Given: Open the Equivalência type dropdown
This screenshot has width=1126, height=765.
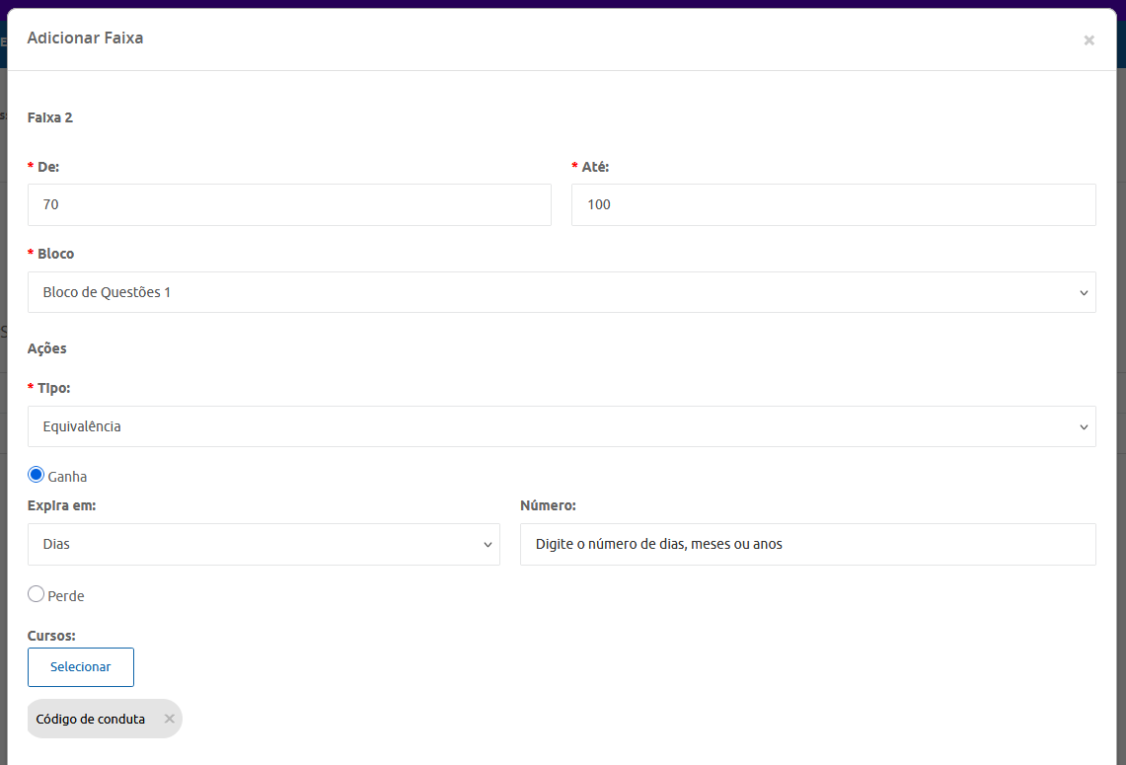Looking at the screenshot, I should [x=561, y=426].
